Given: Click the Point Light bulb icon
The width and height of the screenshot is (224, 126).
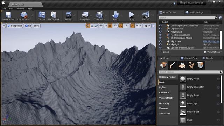Looking at the screenshot, I should [x=183, y=104].
